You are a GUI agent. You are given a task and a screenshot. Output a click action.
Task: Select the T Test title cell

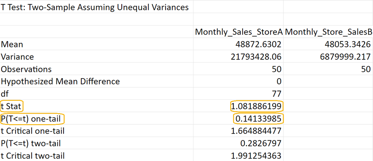tap(95, 7)
